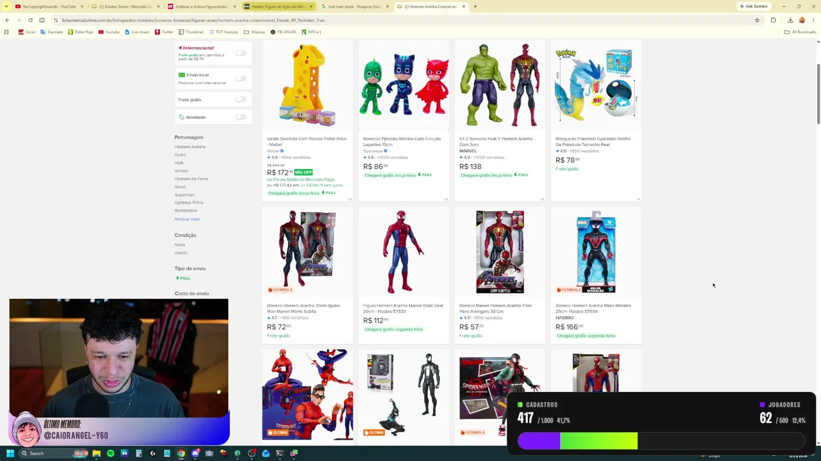Open the All Bookmarks folder
821x461 pixels.
tap(800, 31)
